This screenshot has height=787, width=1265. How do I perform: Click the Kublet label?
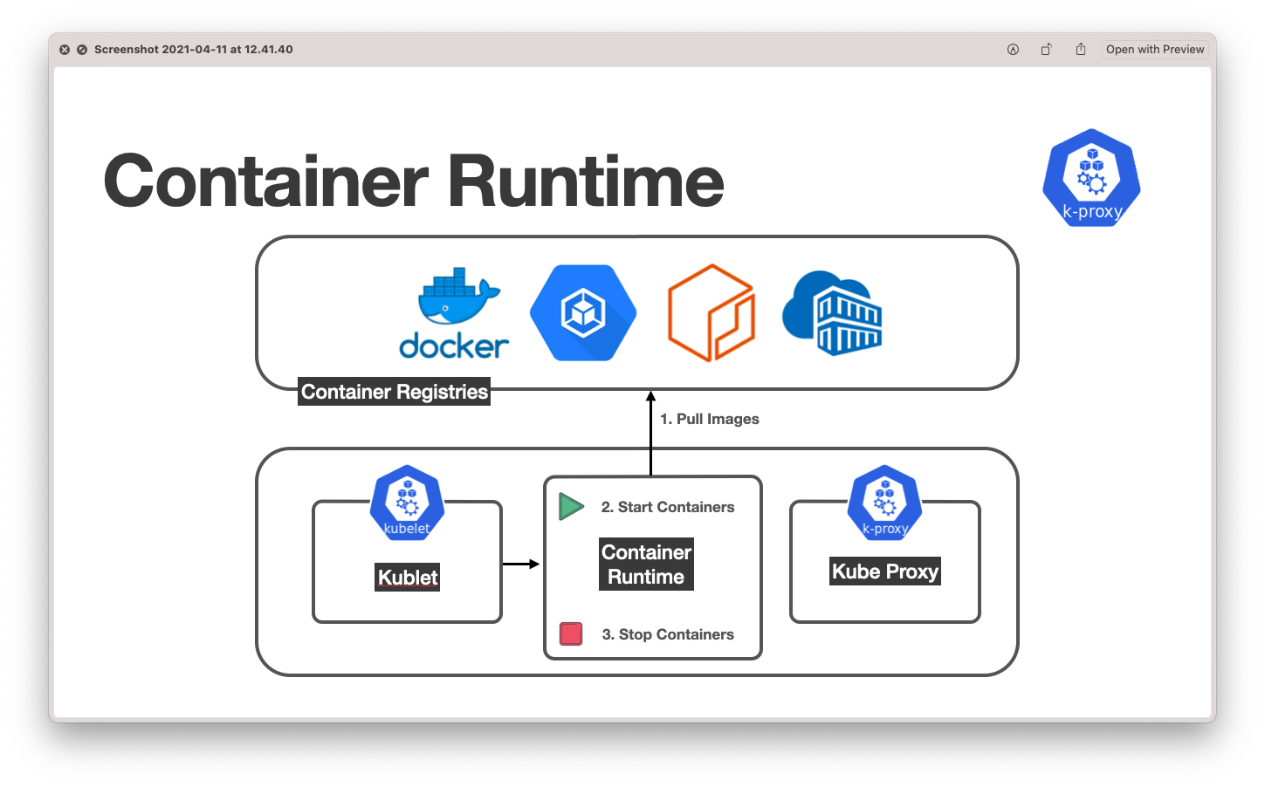408,578
